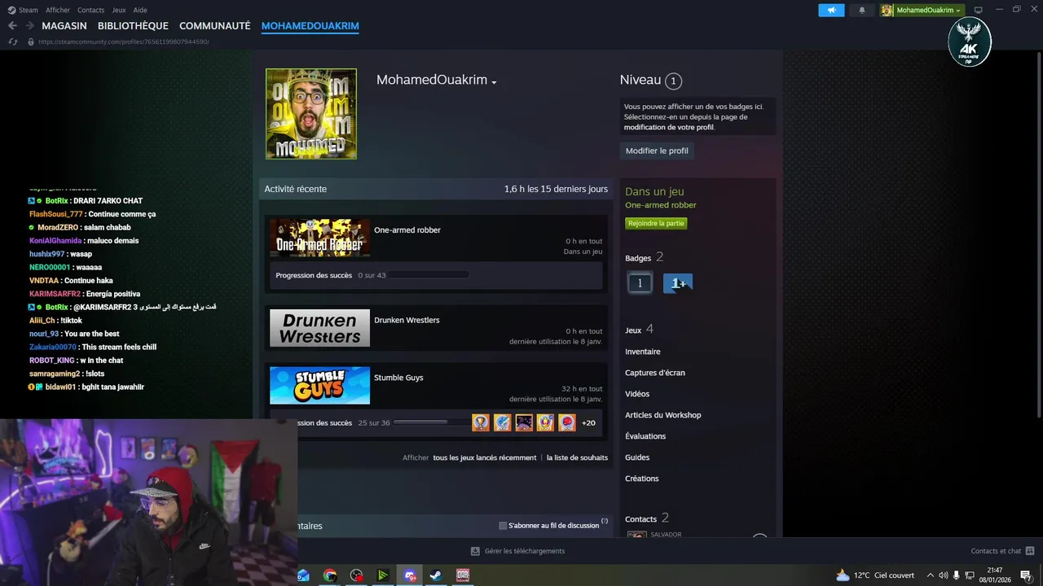Click the first Stumble Guys achievement icon
Image resolution: width=1043 pixels, height=586 pixels.
tap(481, 422)
